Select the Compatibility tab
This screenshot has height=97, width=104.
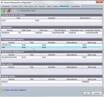point(75,6)
